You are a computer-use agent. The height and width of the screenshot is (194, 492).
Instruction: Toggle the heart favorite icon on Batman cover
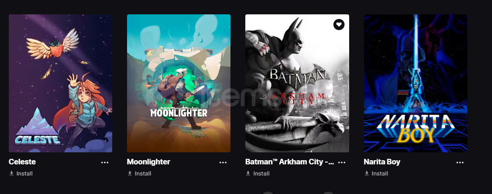(x=339, y=25)
